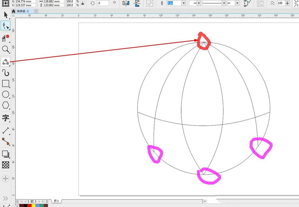The image size is (299, 207).
Task: Open the outline width dropdown
Action: 183,3
